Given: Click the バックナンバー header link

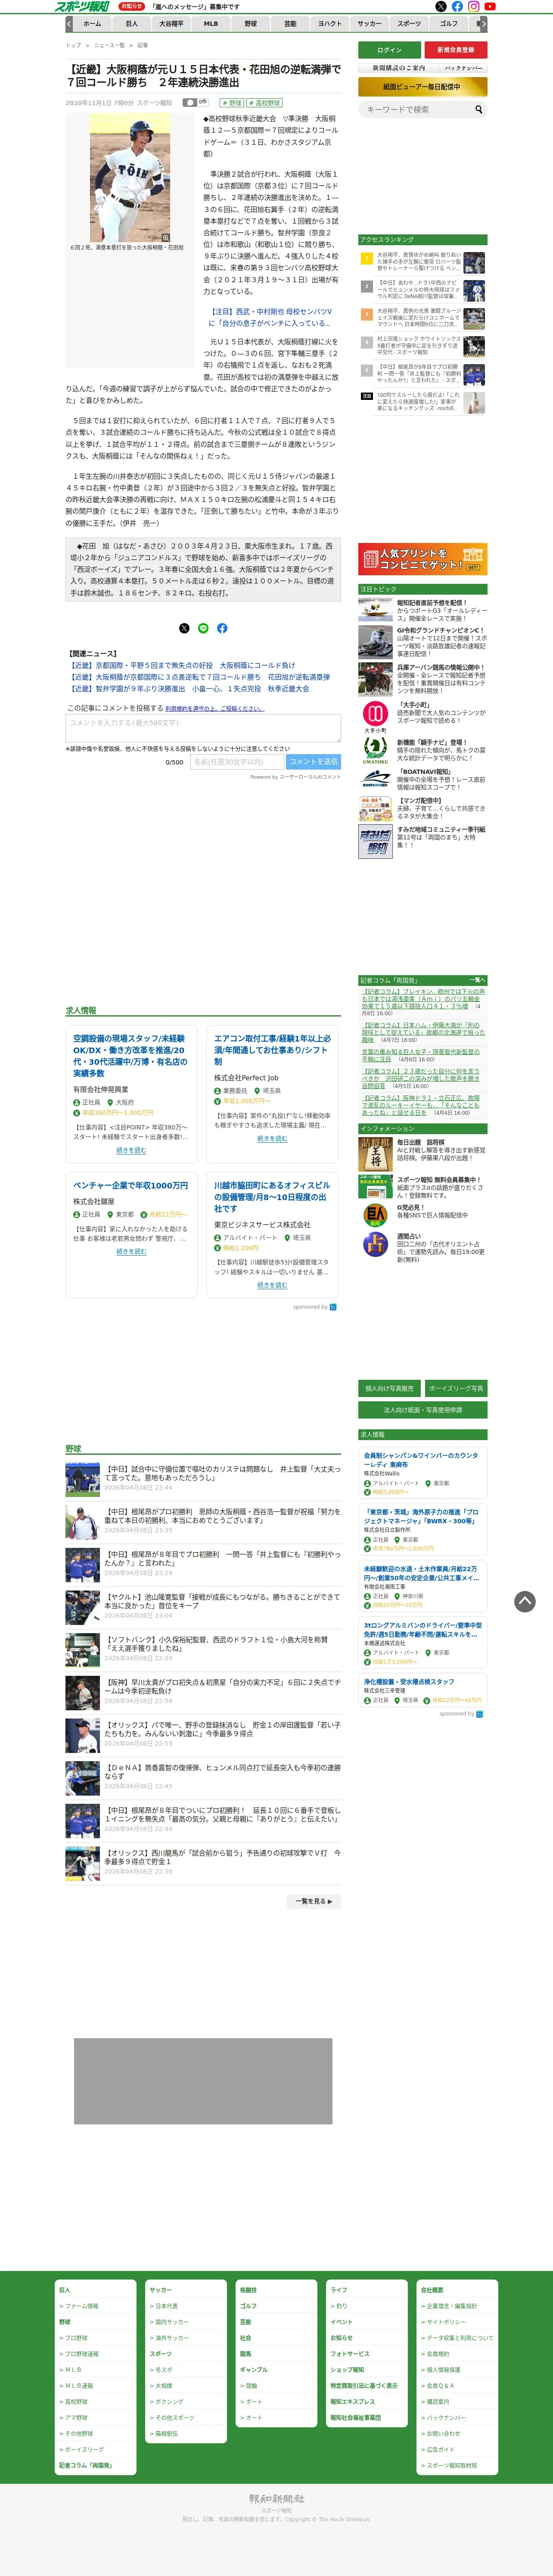Looking at the screenshot, I should [x=463, y=68].
